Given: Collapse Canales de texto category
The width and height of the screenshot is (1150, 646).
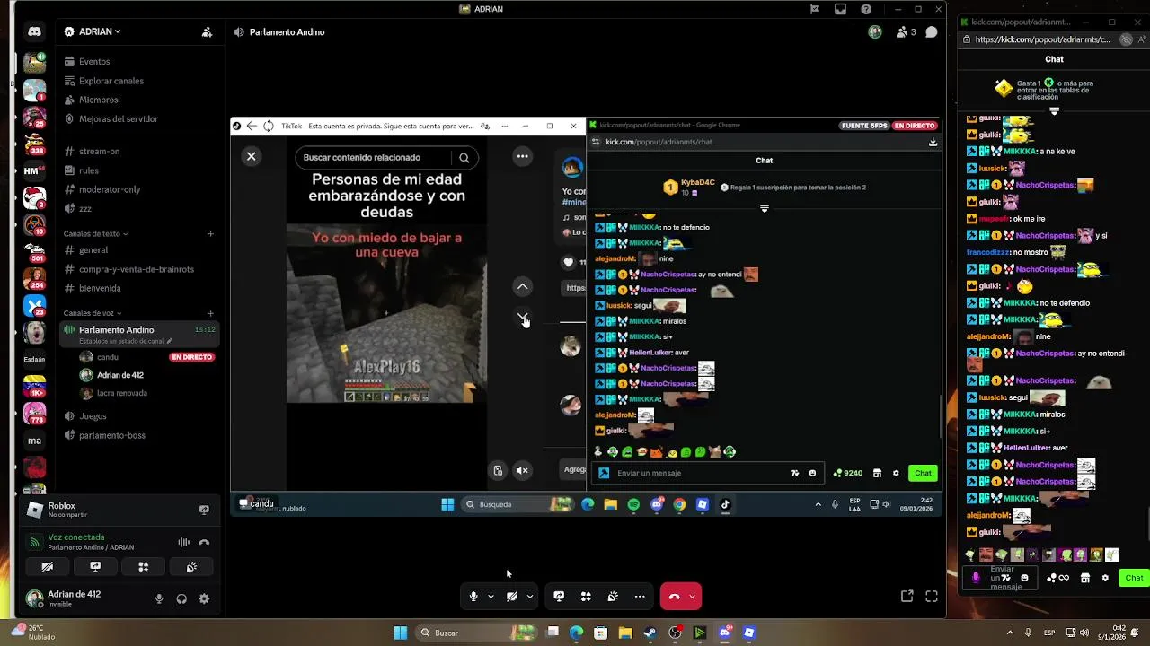Looking at the screenshot, I should point(95,233).
